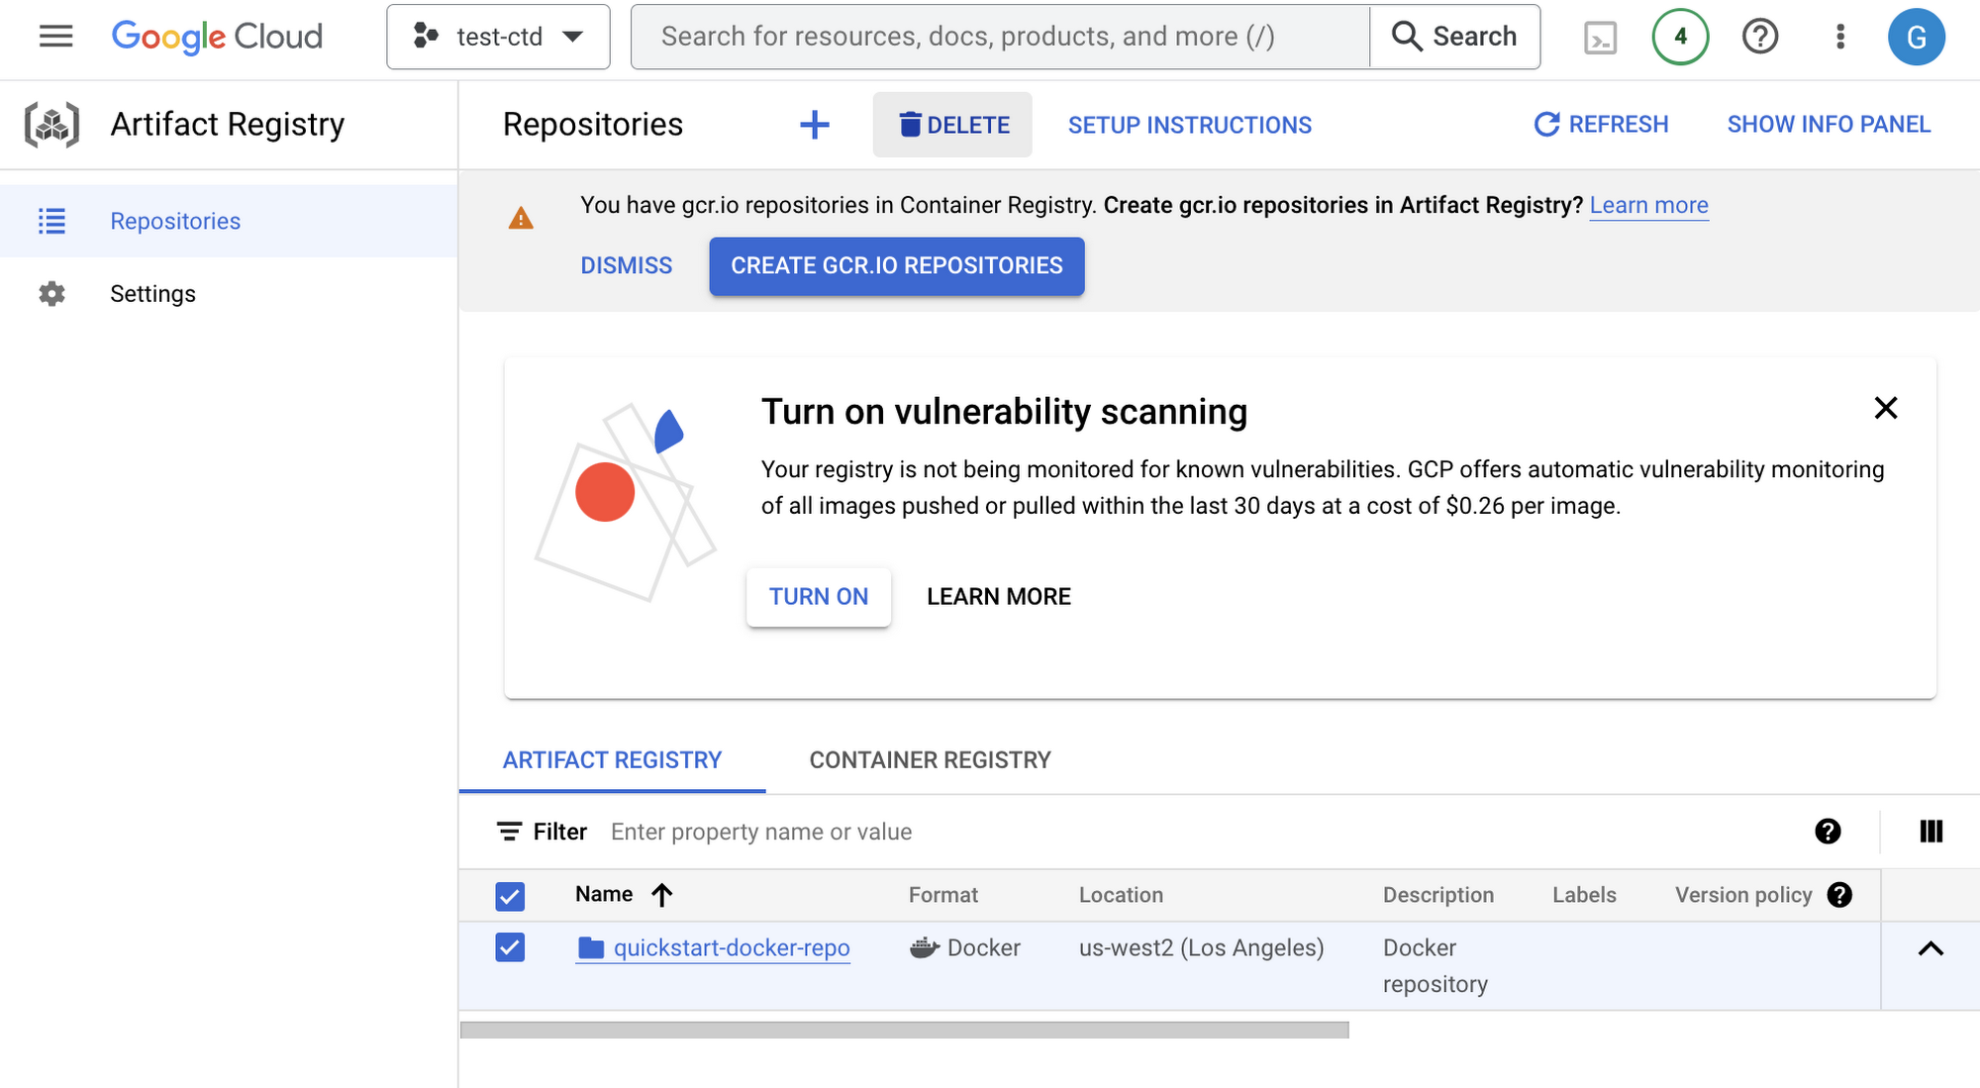Click the Artifact Registry repositories icon
Image resolution: width=1980 pixels, height=1088 pixels.
click(x=50, y=221)
